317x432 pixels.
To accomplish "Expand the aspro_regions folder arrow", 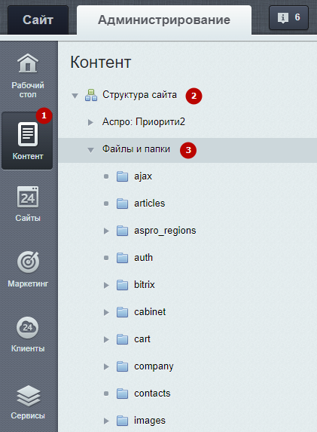I will click(106, 231).
